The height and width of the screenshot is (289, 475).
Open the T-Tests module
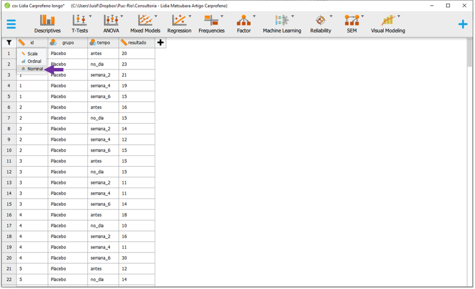click(x=80, y=23)
